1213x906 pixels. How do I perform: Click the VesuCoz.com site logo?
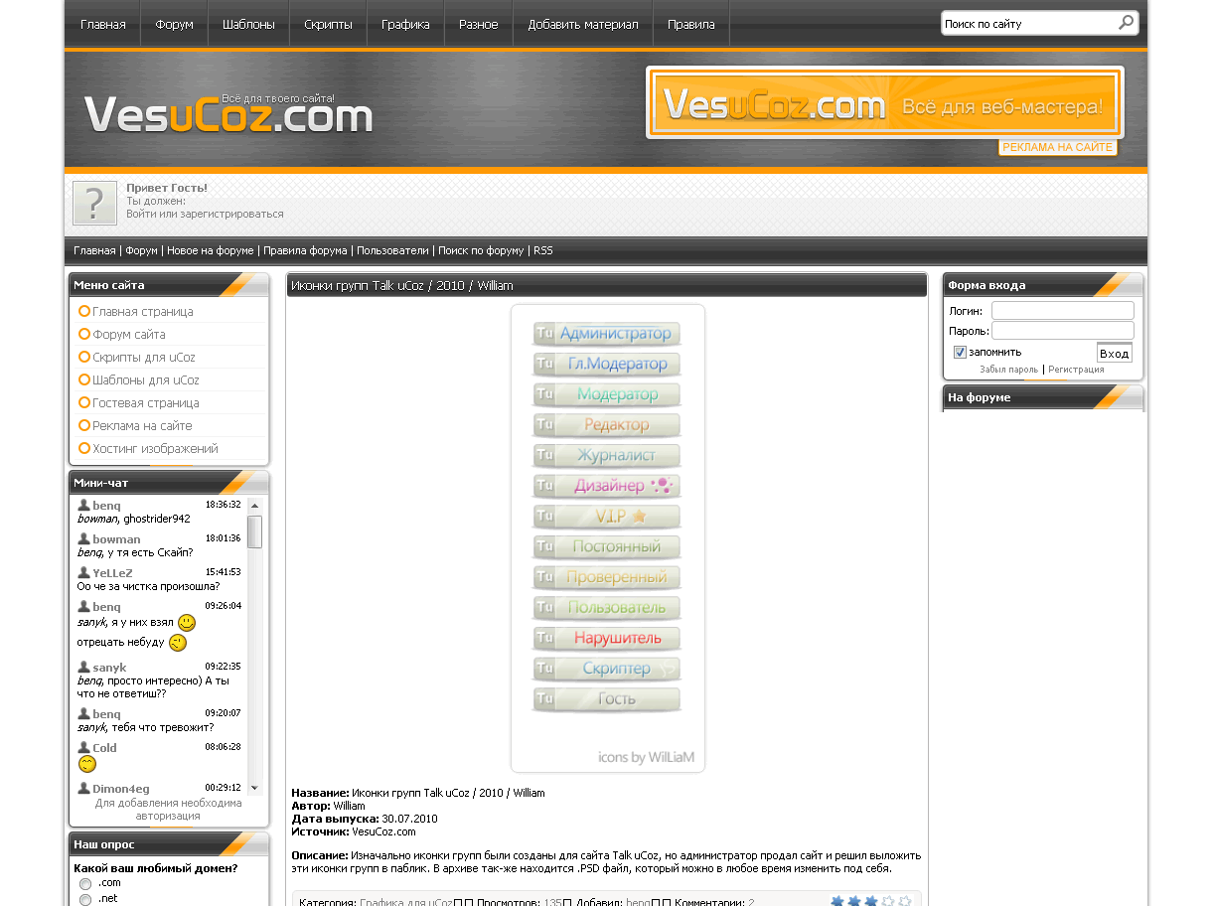(228, 114)
